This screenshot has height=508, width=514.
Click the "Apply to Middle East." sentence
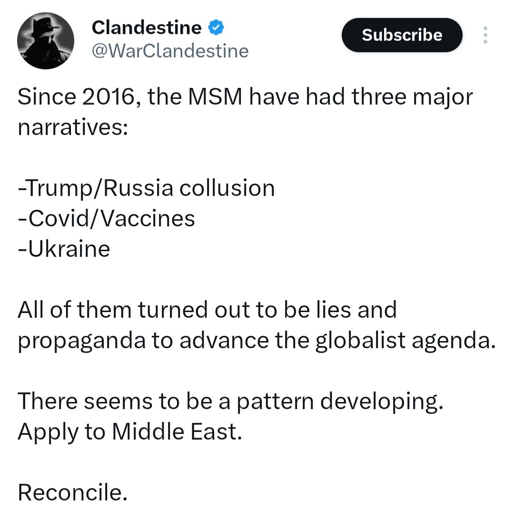point(129,431)
